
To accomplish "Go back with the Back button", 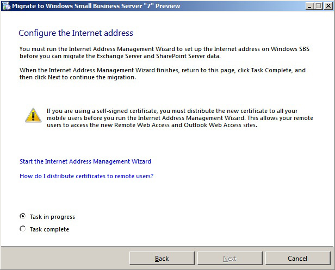I will click(x=162, y=258).
